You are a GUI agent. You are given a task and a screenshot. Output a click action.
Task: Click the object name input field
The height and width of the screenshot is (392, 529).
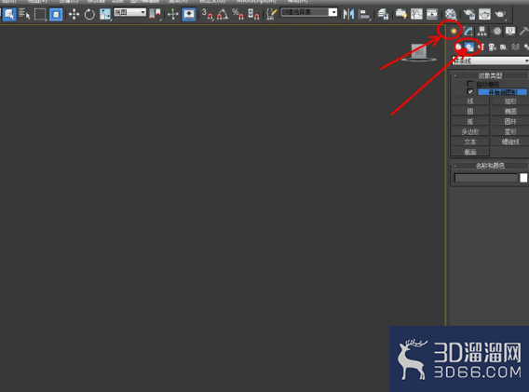pos(486,178)
